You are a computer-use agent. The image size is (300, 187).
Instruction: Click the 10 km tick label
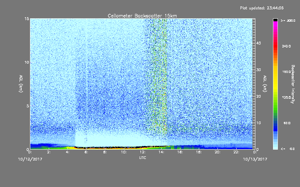coord(27,62)
